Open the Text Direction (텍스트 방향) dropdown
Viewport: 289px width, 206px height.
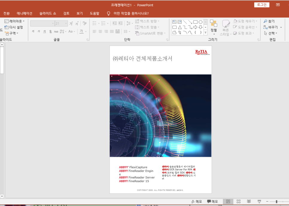pos(147,21)
